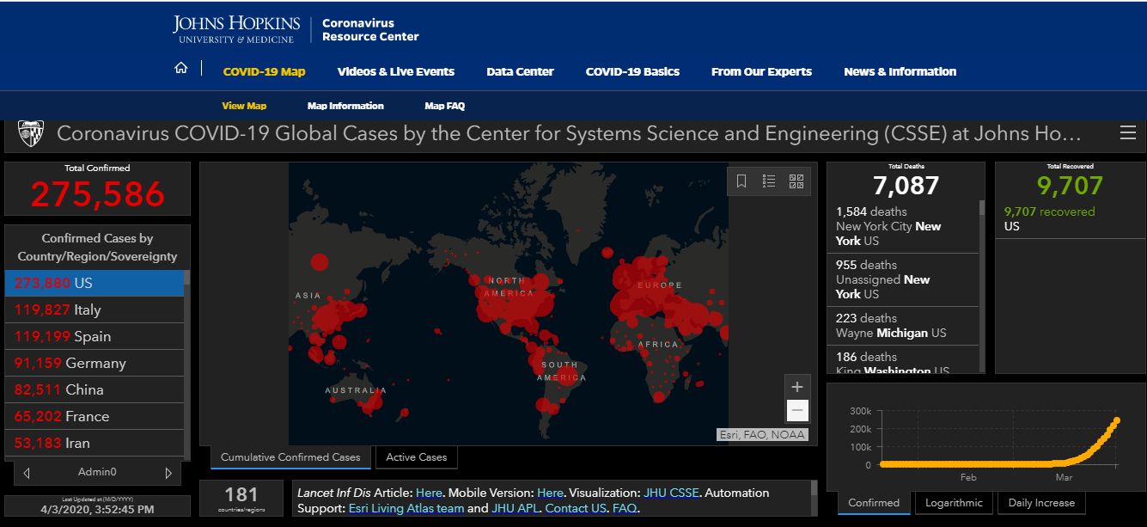This screenshot has height=527, width=1147.
Task: Open the basemap gallery grid icon
Action: pos(796,181)
